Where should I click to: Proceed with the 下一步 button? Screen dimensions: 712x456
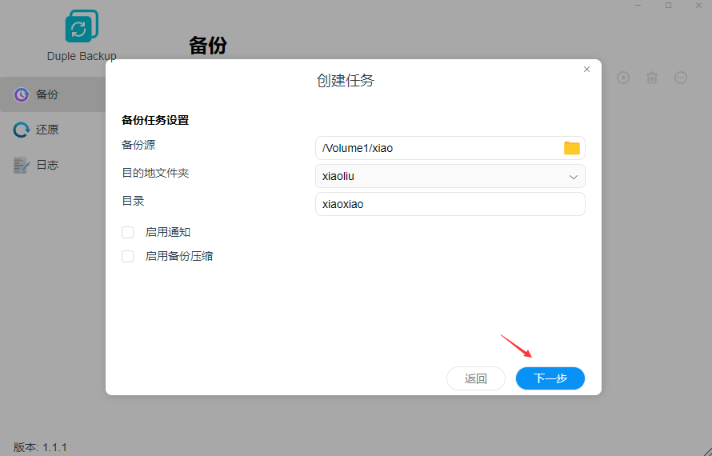(550, 378)
